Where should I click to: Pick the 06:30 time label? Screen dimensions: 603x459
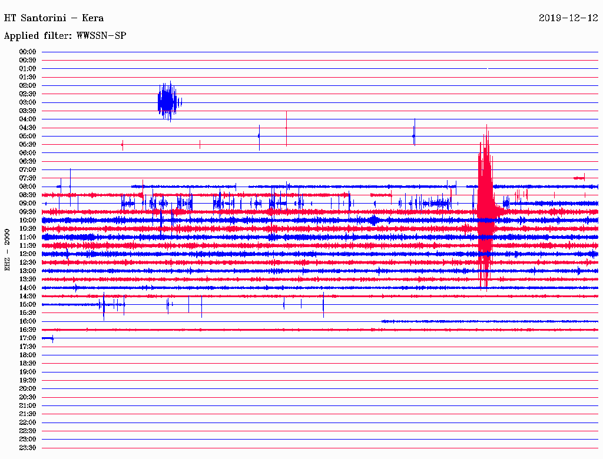pyautogui.click(x=28, y=161)
